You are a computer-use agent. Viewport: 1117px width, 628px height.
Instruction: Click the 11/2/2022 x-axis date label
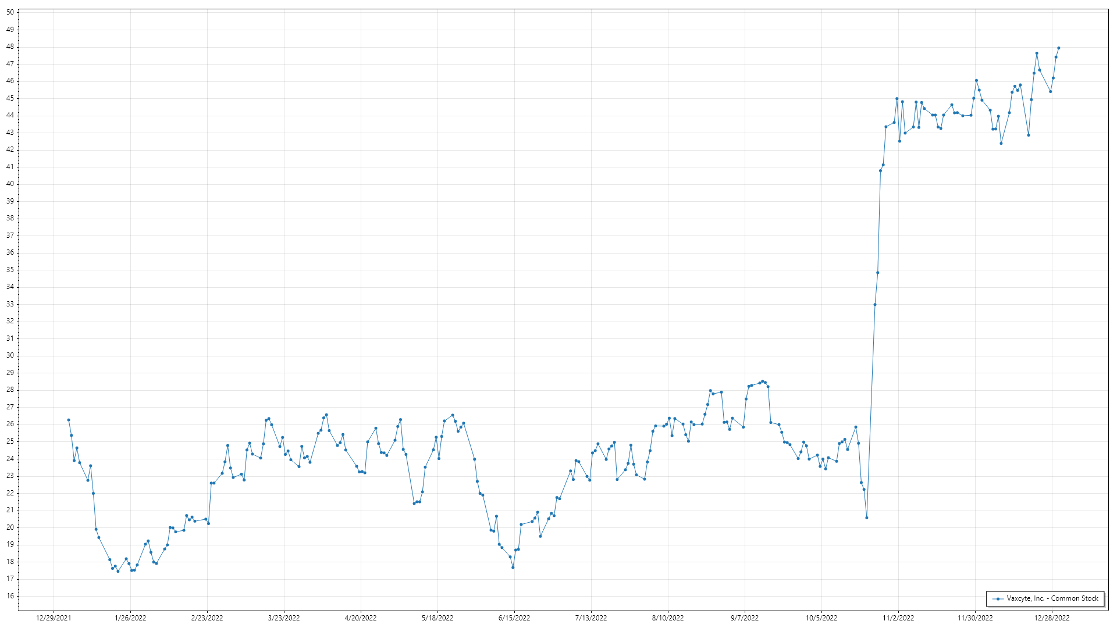coord(898,618)
